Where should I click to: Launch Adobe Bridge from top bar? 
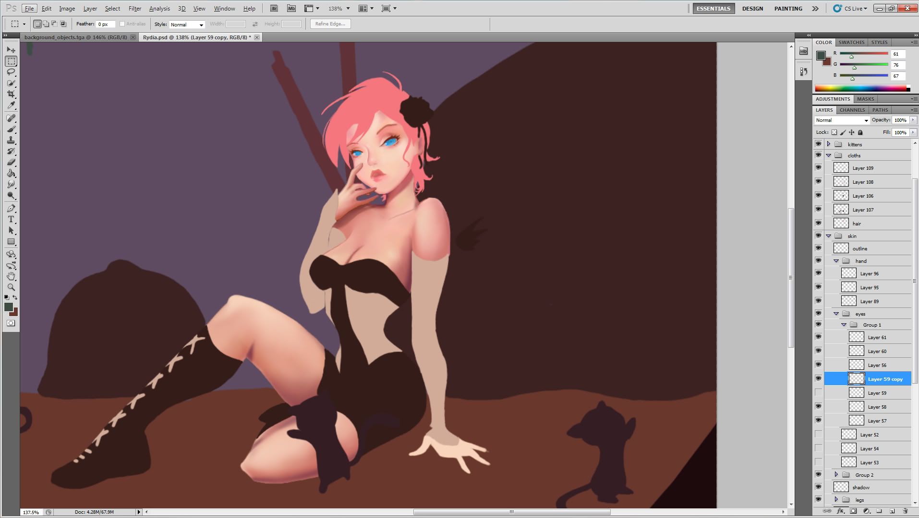click(274, 8)
